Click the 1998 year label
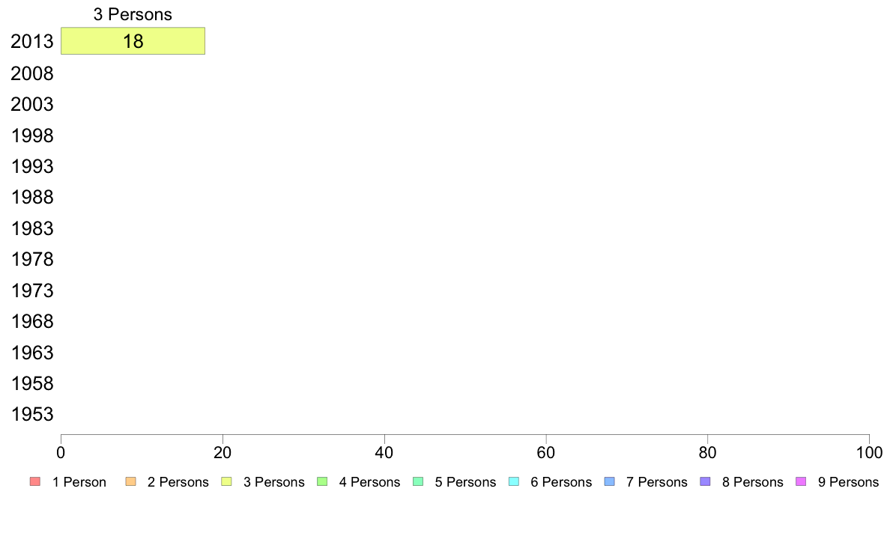This screenshot has height=551, width=890. 32,136
